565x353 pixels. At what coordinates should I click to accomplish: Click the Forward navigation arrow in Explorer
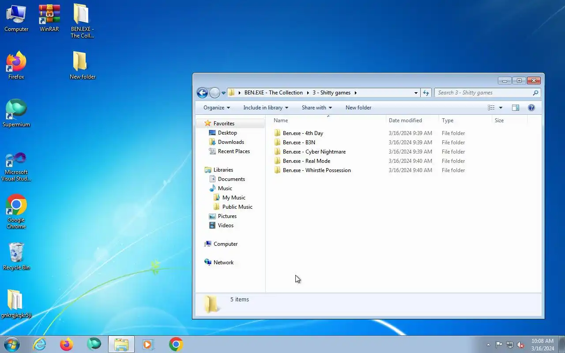tap(215, 93)
